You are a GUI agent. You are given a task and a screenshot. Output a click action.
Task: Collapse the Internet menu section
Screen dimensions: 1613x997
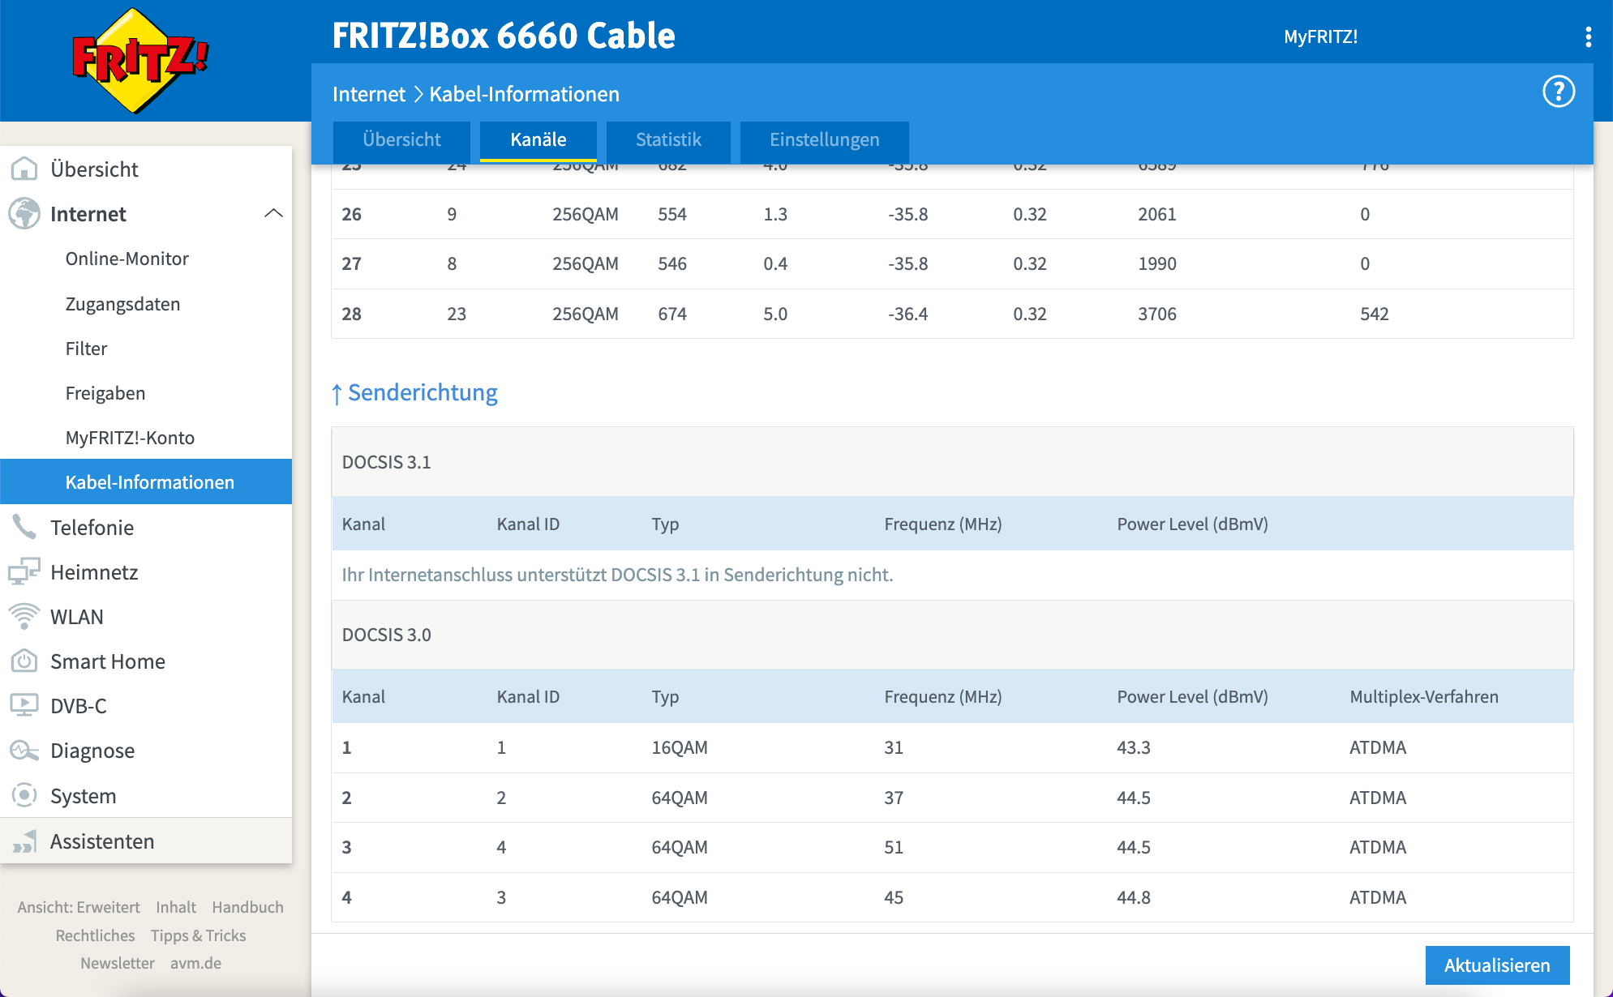tap(273, 213)
